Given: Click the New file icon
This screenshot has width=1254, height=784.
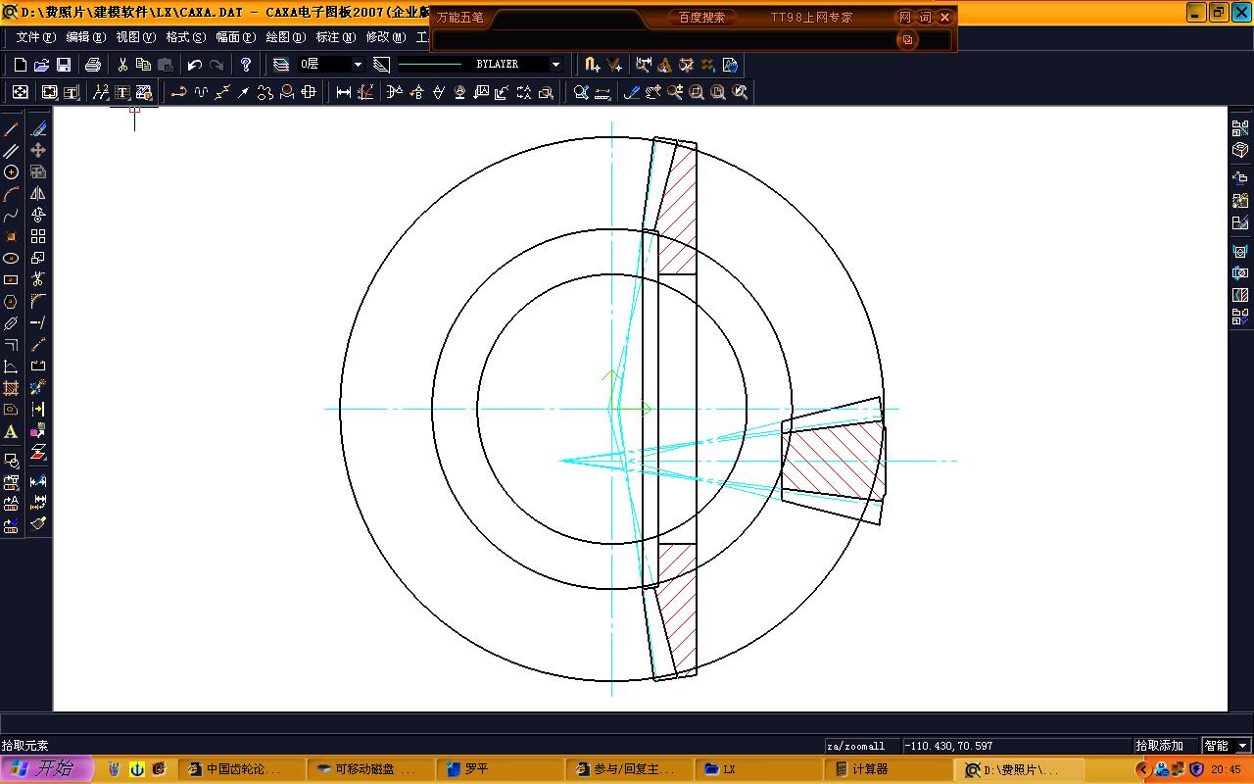Looking at the screenshot, I should [20, 65].
